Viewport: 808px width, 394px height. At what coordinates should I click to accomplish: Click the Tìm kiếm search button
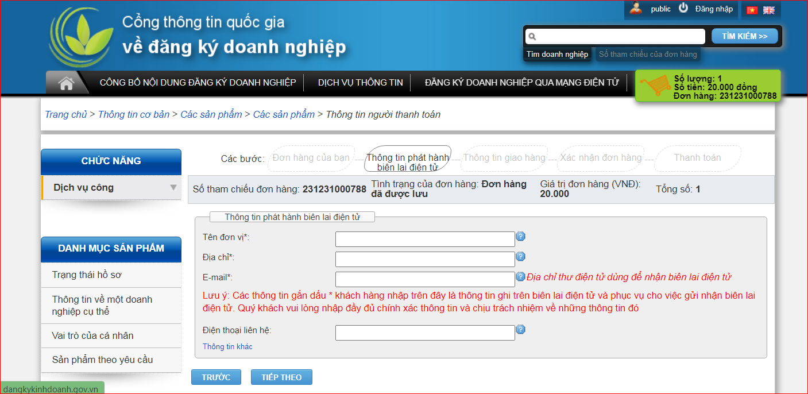[744, 36]
